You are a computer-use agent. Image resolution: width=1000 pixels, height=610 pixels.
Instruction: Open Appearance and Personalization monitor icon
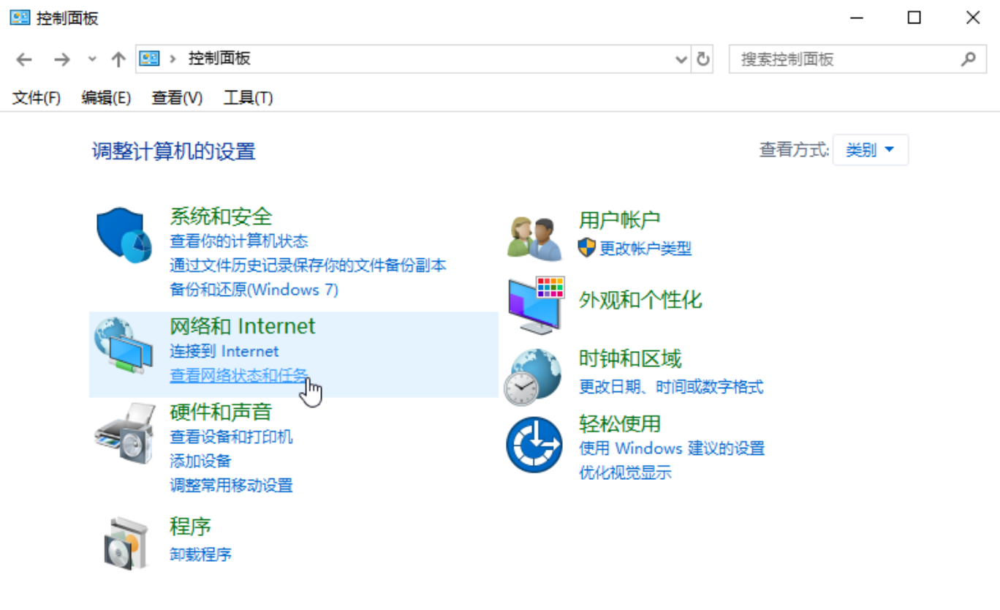pyautogui.click(x=536, y=305)
